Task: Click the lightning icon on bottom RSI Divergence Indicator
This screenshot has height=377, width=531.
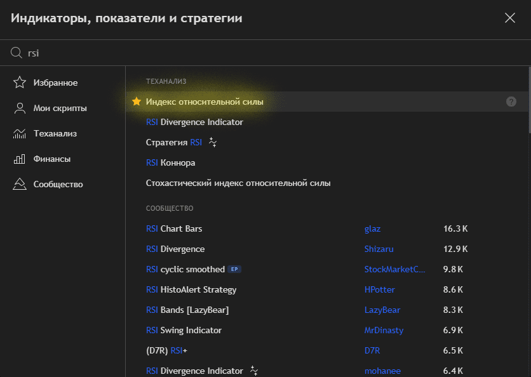Action: 254,371
